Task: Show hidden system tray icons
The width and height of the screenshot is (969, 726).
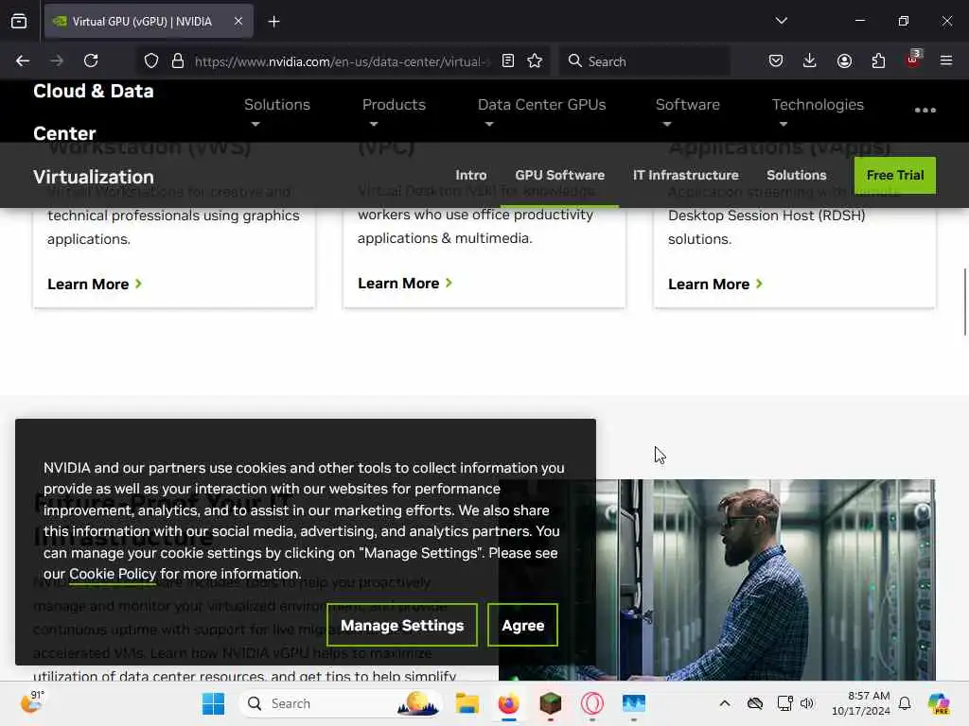Action: 725,703
